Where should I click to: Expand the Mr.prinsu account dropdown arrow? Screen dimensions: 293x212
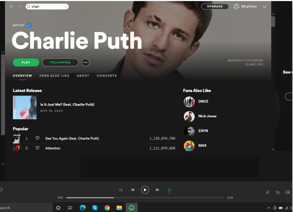(x=265, y=7)
